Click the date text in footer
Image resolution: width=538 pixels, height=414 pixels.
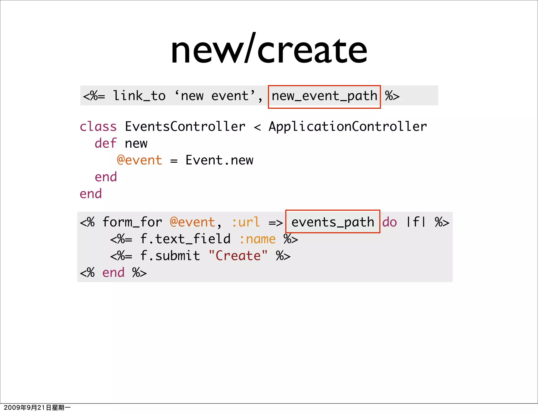pos(37,408)
